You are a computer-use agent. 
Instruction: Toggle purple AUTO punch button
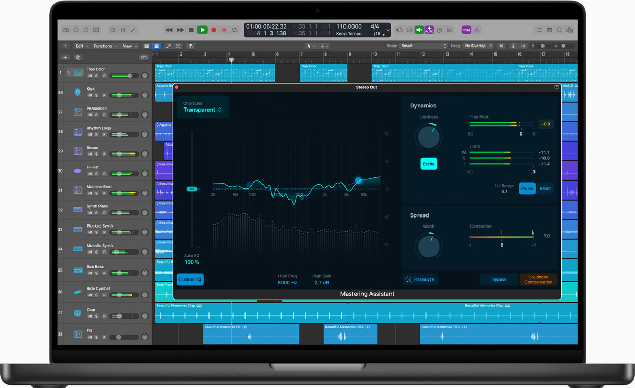(429, 30)
